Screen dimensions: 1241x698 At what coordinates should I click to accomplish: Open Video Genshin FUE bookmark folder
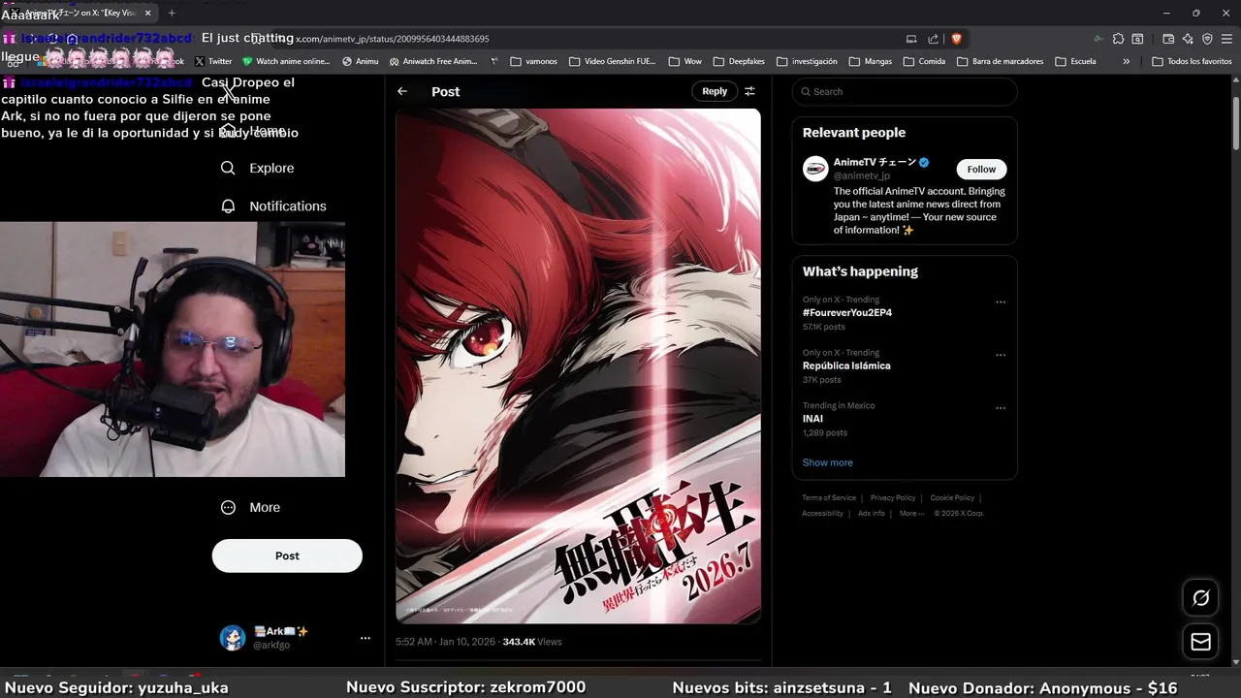coord(613,61)
